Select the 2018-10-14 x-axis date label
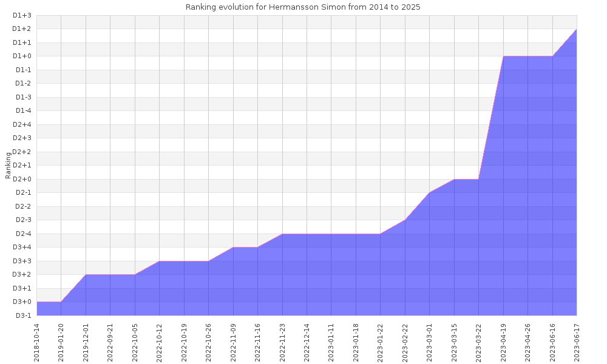This screenshot has height=364, width=607. [x=36, y=342]
